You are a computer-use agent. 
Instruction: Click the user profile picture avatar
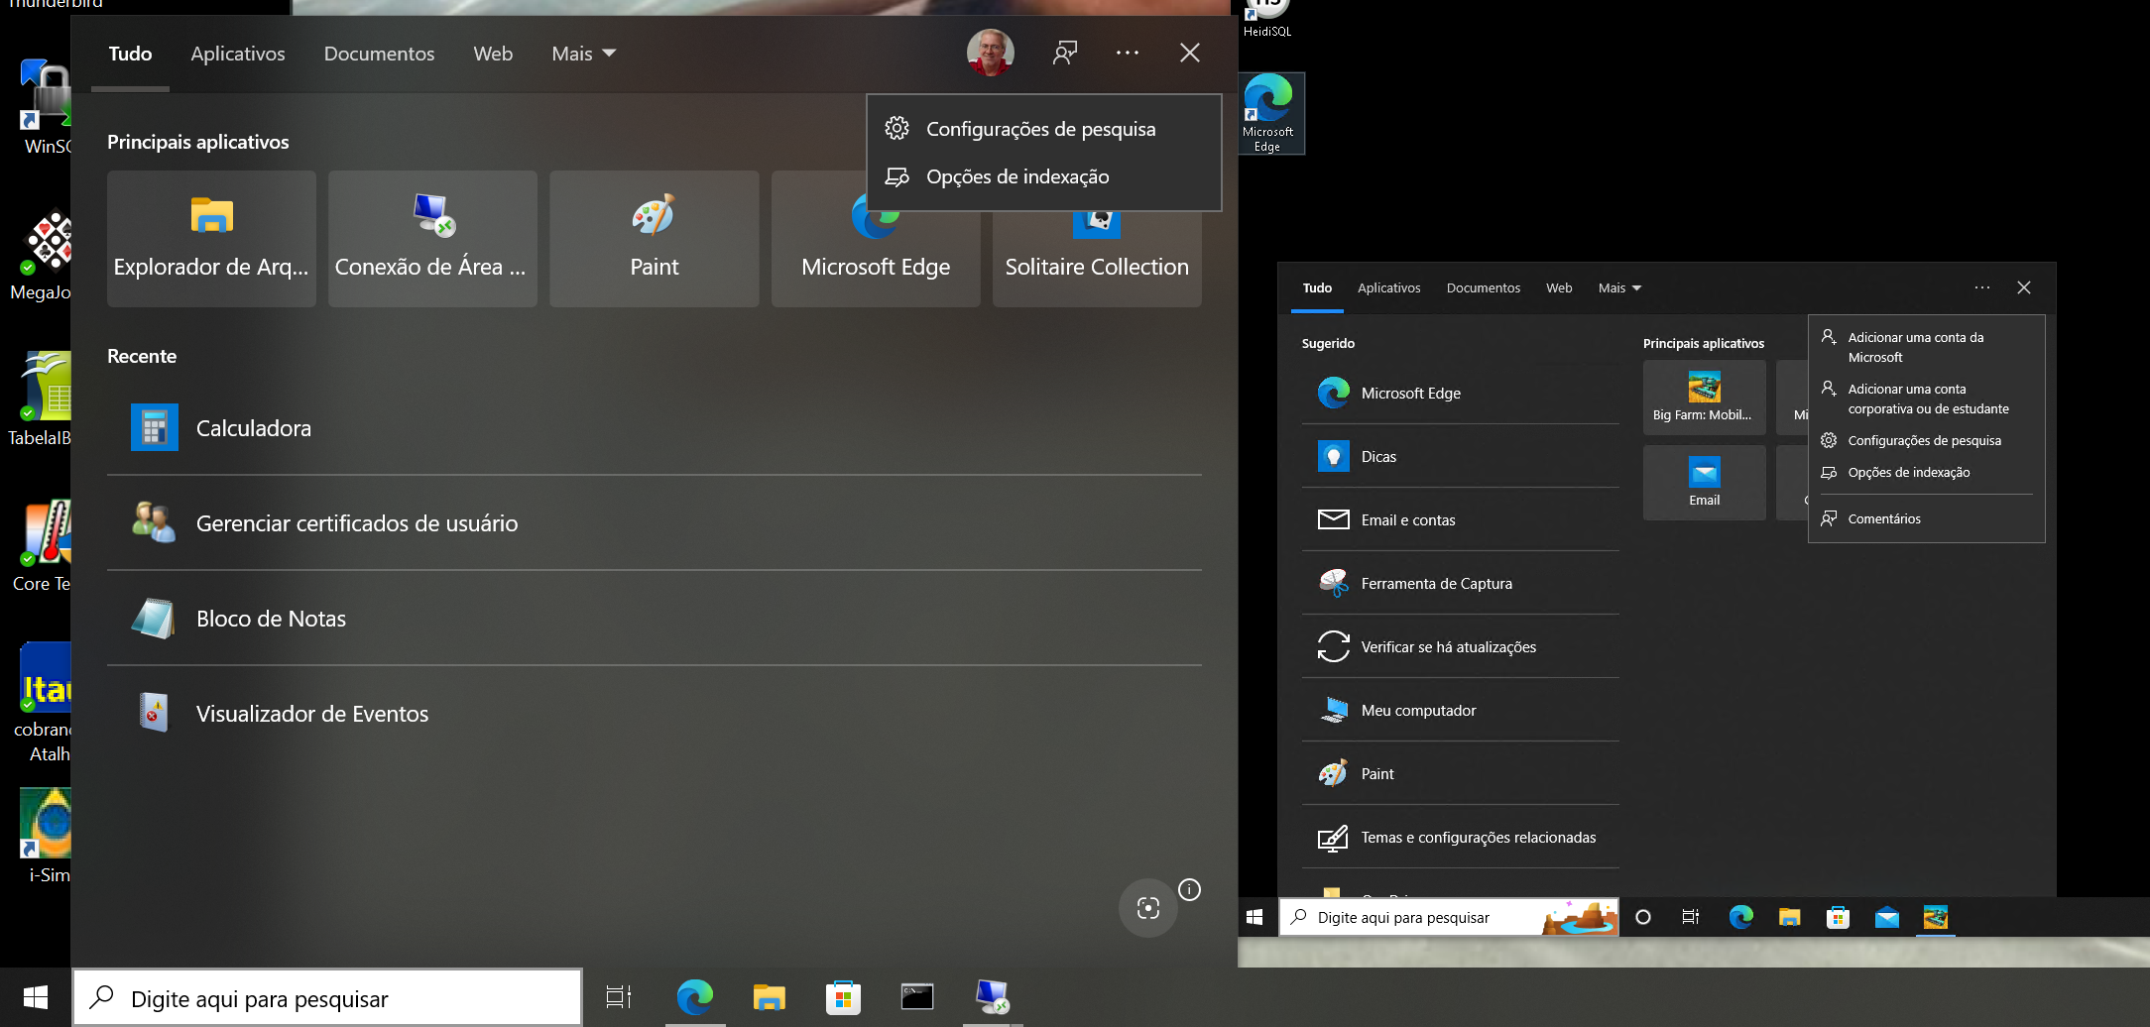pyautogui.click(x=990, y=53)
